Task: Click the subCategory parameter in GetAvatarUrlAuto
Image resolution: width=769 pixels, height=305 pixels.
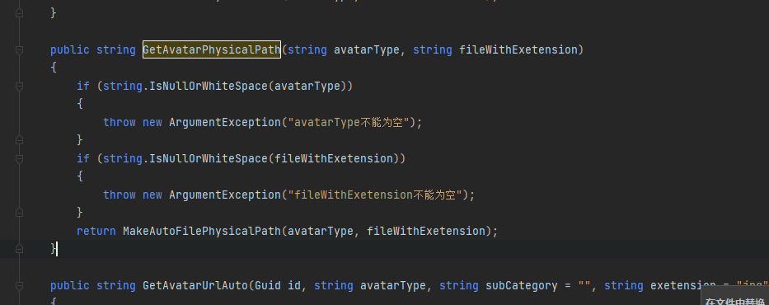Action: (x=522, y=285)
